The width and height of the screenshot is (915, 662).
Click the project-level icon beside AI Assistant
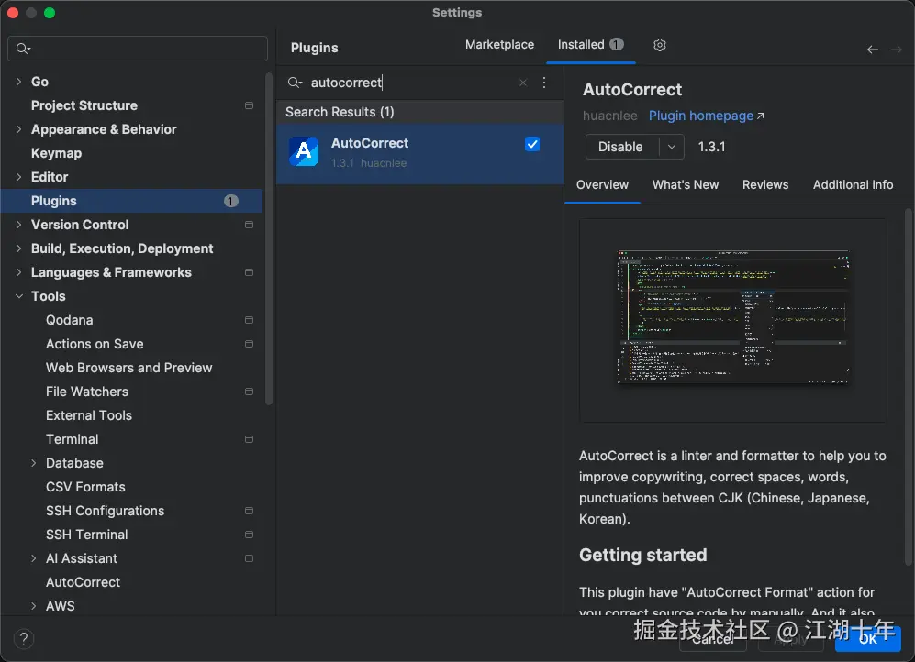pos(250,559)
